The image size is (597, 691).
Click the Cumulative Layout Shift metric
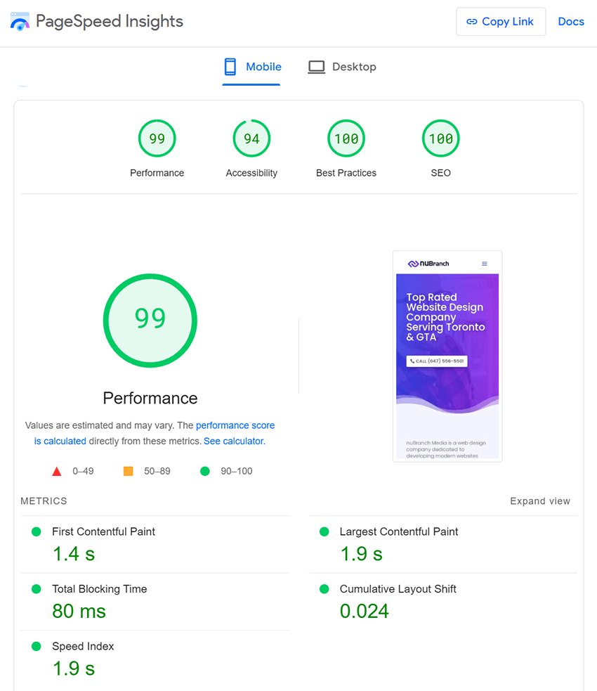pyautogui.click(x=398, y=589)
